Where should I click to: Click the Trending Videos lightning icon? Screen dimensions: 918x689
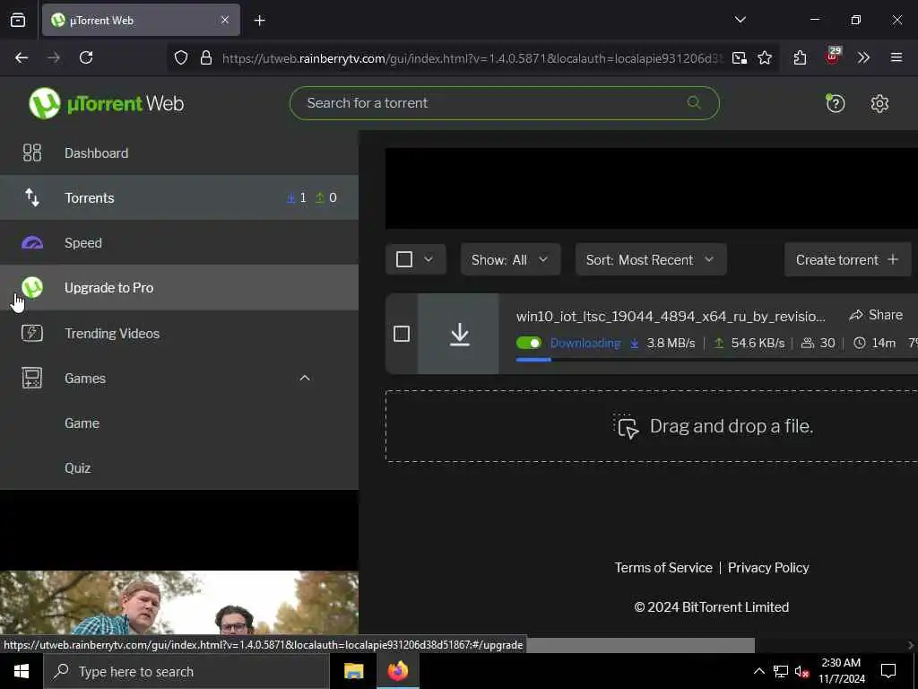click(x=32, y=333)
